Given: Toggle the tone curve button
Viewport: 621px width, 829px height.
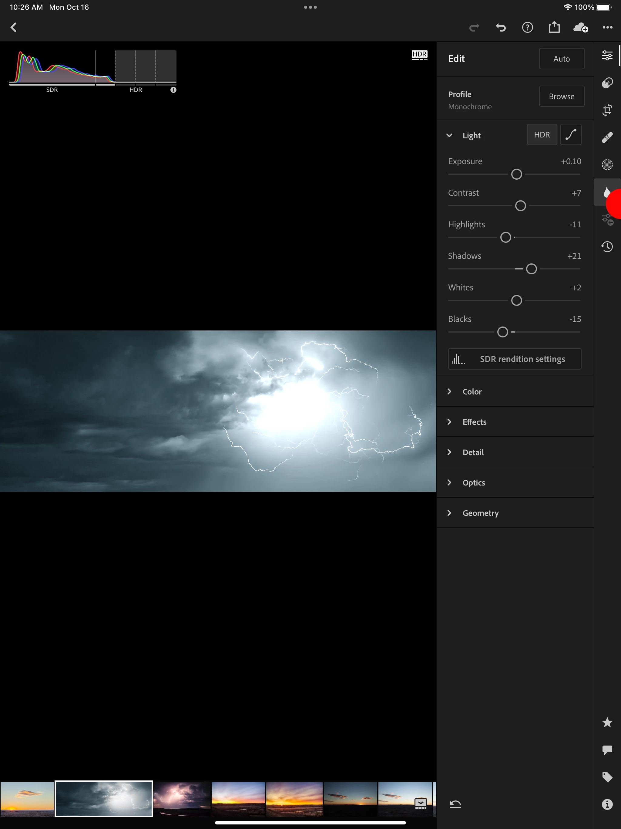Looking at the screenshot, I should [x=570, y=134].
